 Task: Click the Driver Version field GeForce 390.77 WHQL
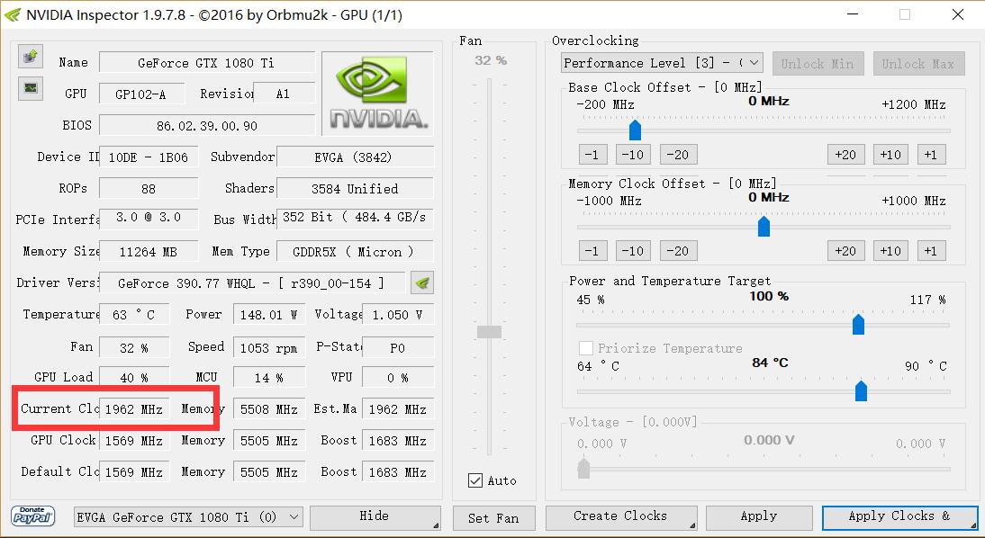252,283
